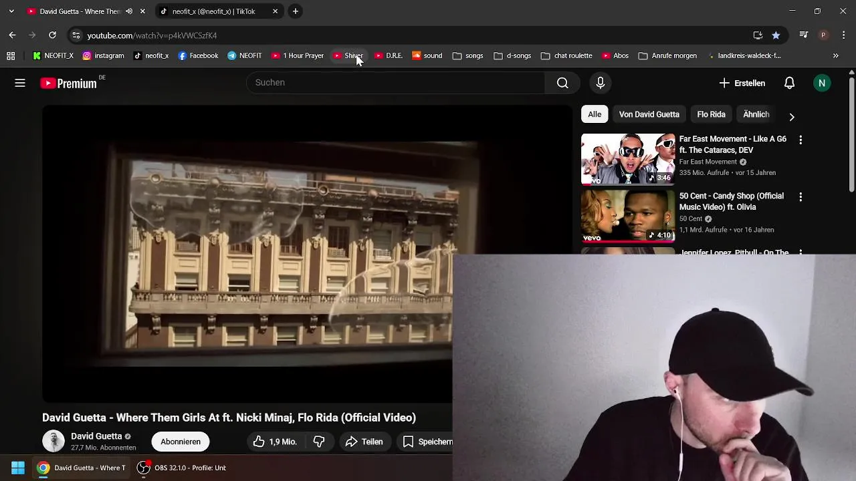The height and width of the screenshot is (481, 856).
Task: Open the tab search dropdown arrow
Action: point(11,11)
